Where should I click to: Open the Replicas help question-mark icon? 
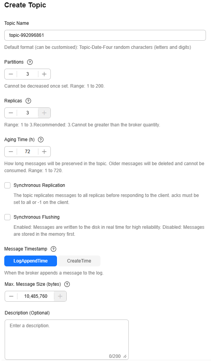tap(28, 101)
